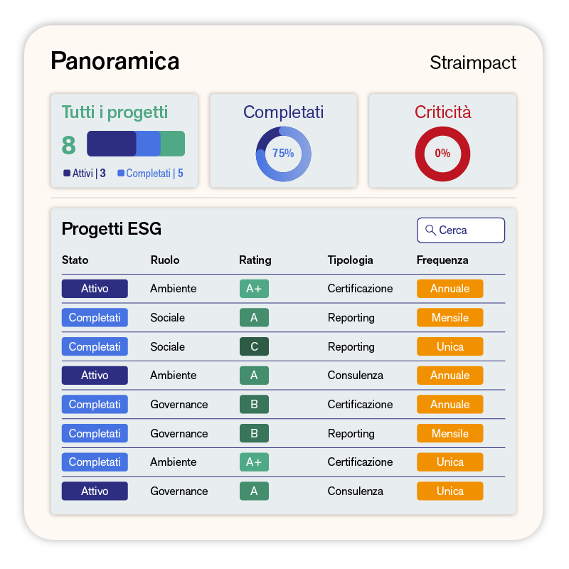Click the first B rating badge for Governance
This screenshot has width=569, height=569.
(x=254, y=404)
